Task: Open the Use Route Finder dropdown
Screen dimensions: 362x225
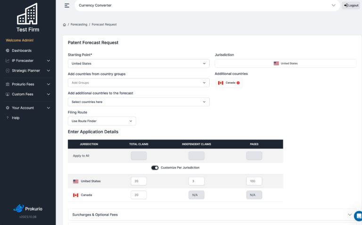Action: (x=102, y=121)
